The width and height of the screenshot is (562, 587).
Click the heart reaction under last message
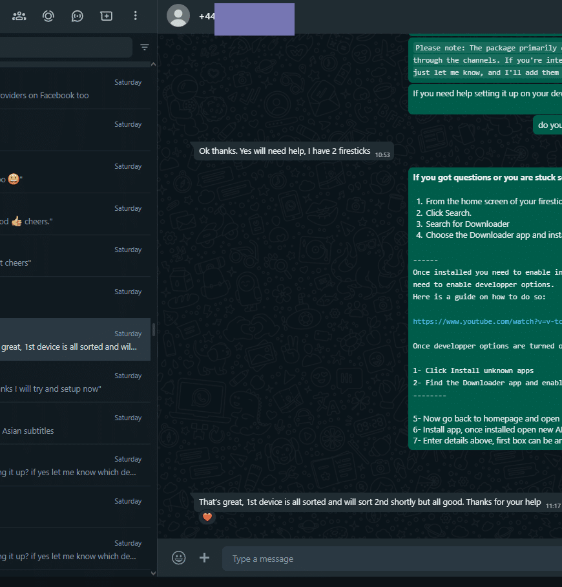(207, 517)
